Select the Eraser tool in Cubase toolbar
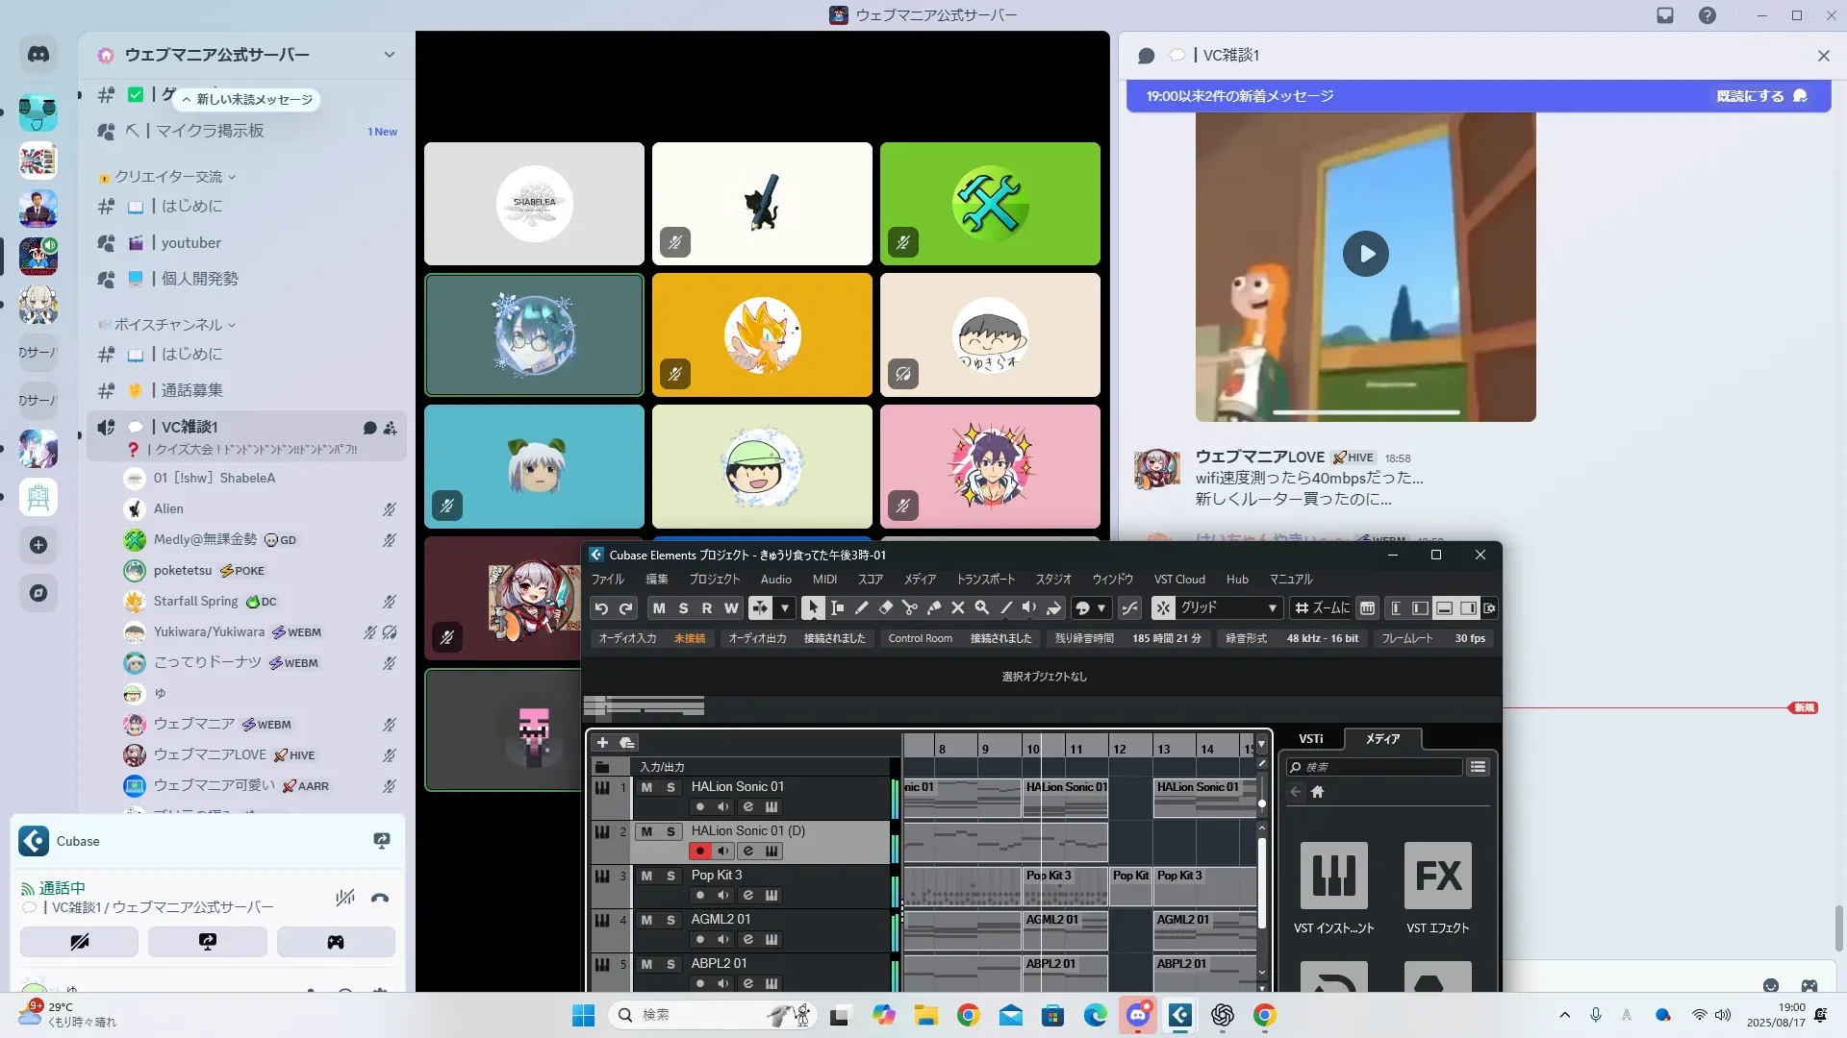The image size is (1847, 1038). coord(886,608)
